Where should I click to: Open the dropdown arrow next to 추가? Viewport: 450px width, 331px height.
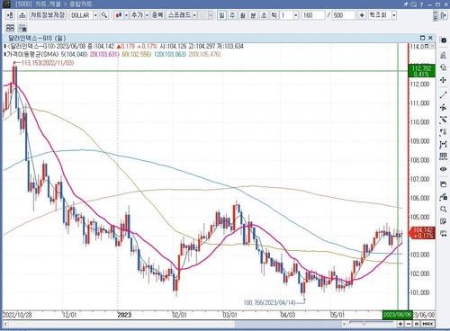pyautogui.click(x=147, y=15)
